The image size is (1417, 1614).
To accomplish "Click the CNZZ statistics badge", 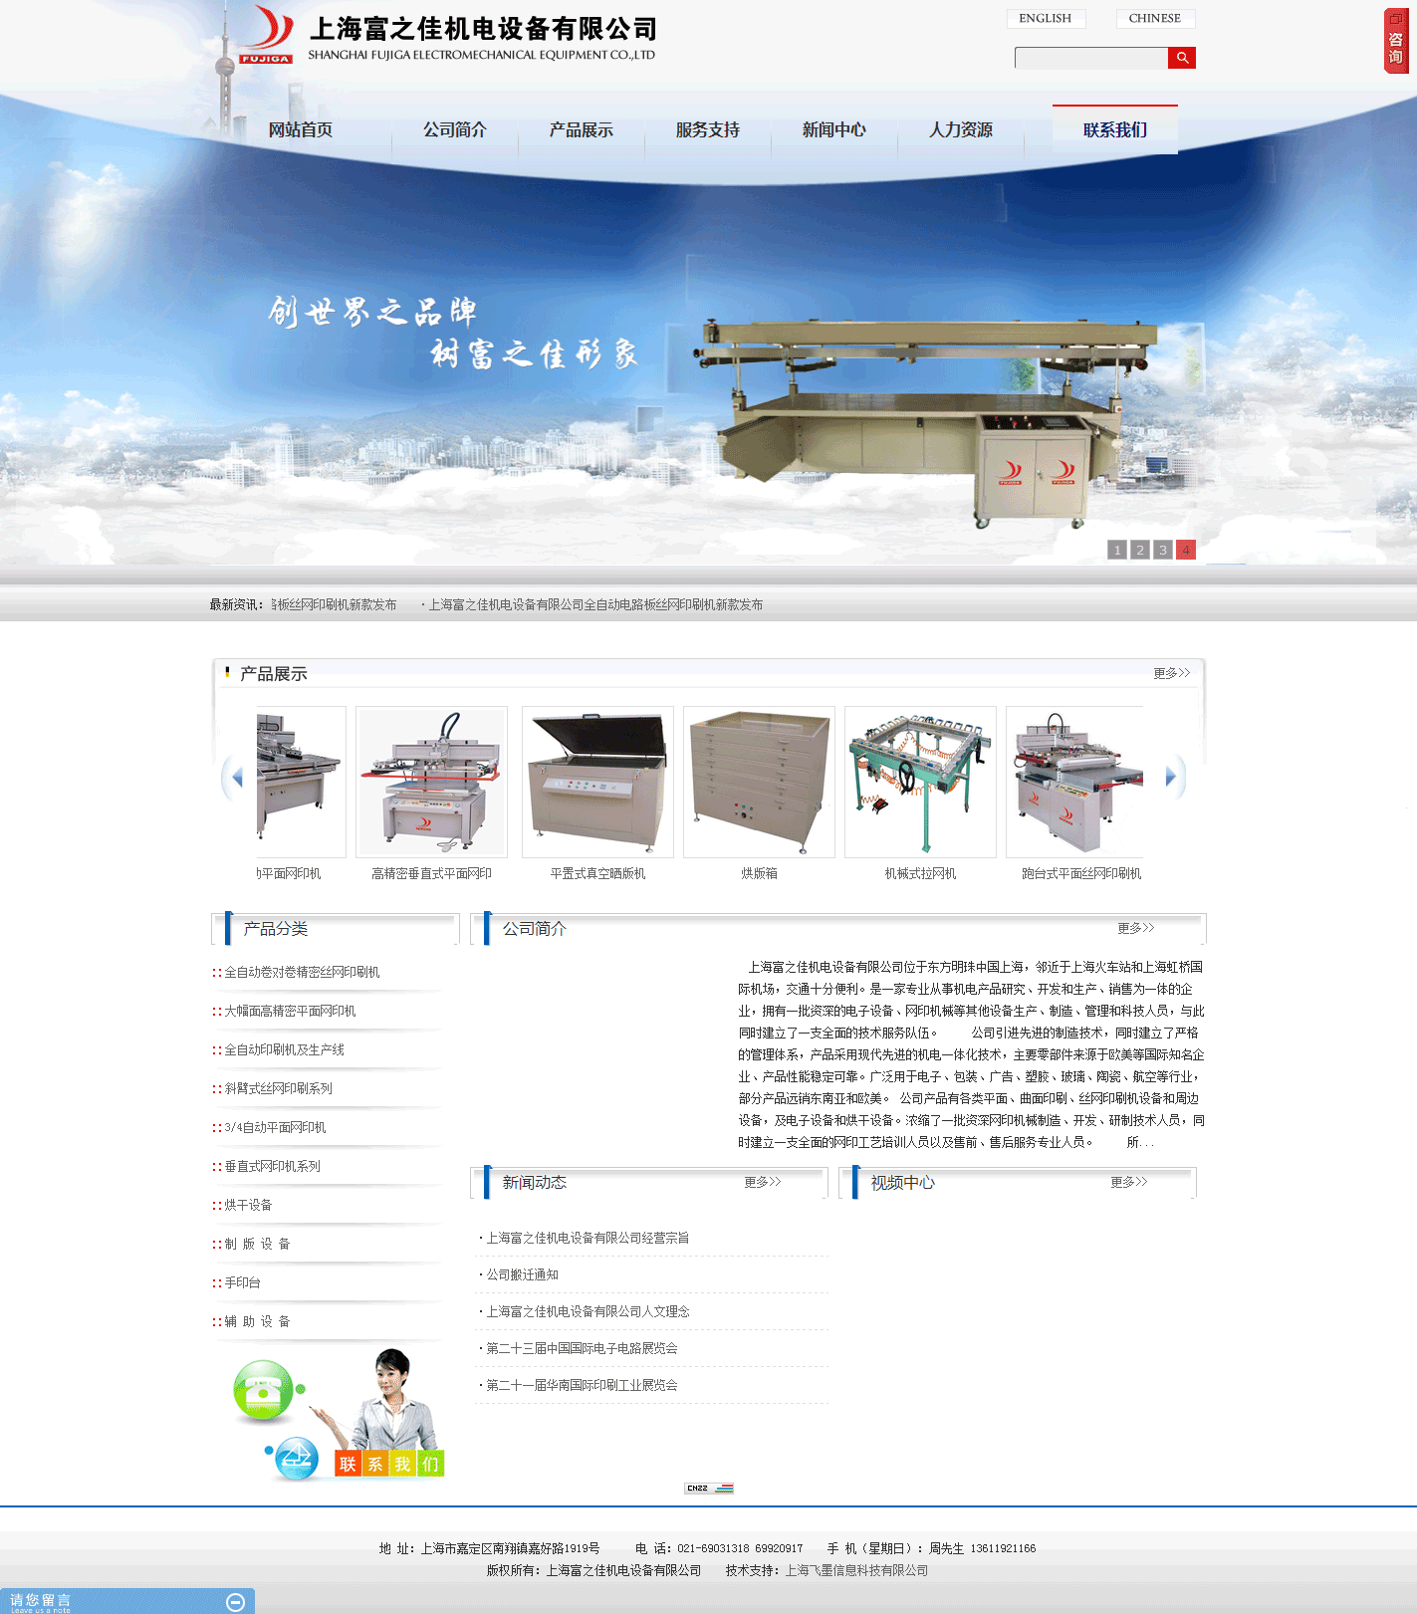I will [x=709, y=1489].
